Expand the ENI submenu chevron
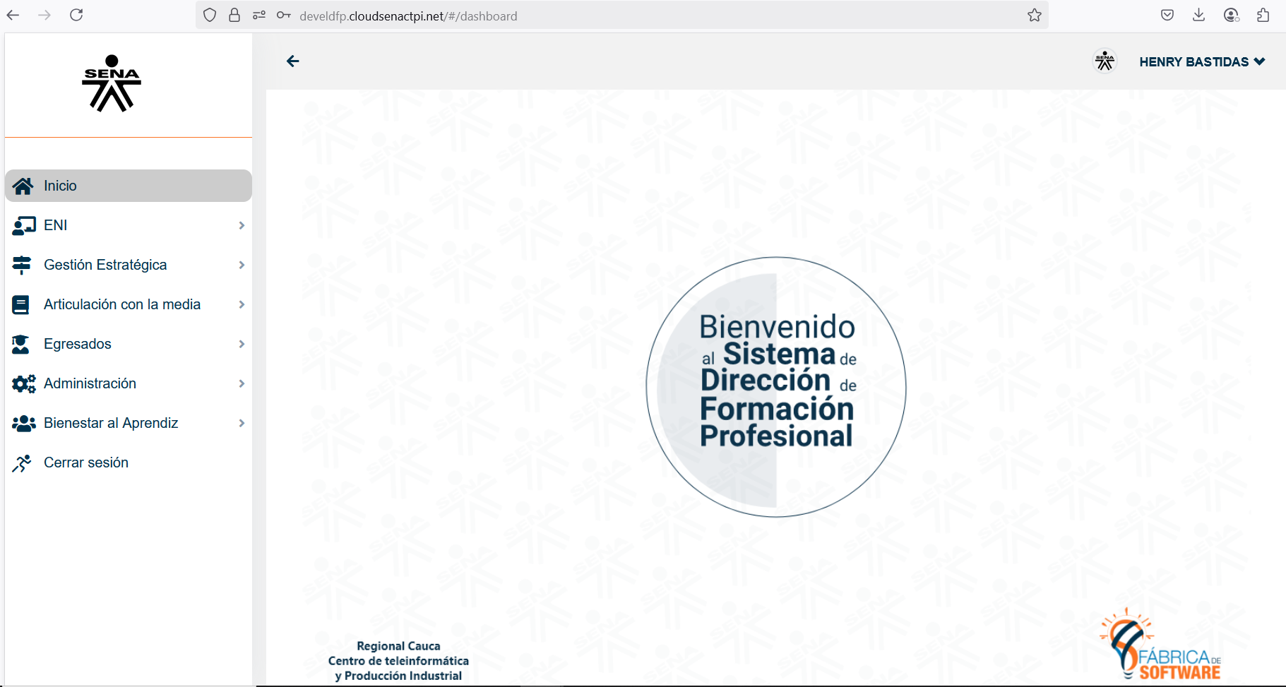 242,225
